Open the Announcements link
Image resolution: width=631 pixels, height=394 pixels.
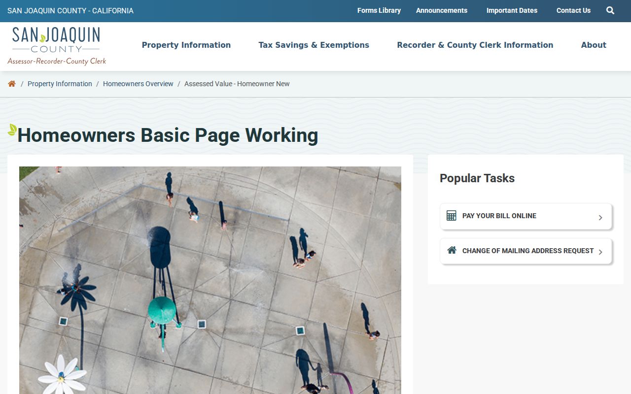click(442, 10)
